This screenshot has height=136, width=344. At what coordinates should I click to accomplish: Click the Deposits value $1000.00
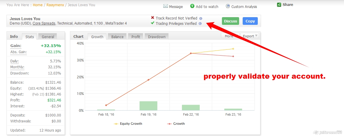(x=53, y=115)
